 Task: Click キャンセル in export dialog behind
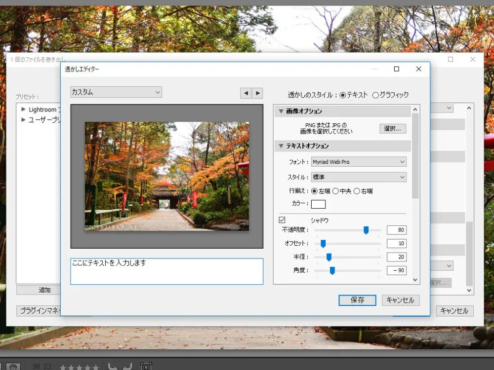click(x=454, y=311)
